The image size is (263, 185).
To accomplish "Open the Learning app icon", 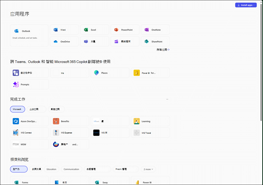I will (x=137, y=121).
